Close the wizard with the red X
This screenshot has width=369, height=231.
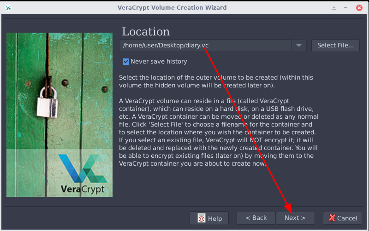[359, 8]
